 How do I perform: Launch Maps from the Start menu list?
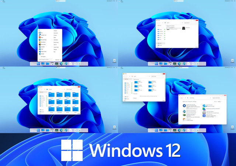point(41,37)
